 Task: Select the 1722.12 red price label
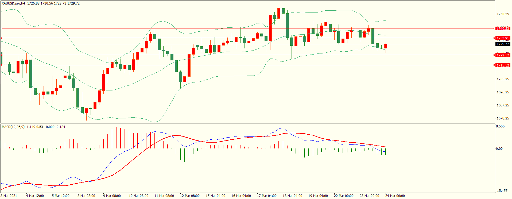coord(503,55)
